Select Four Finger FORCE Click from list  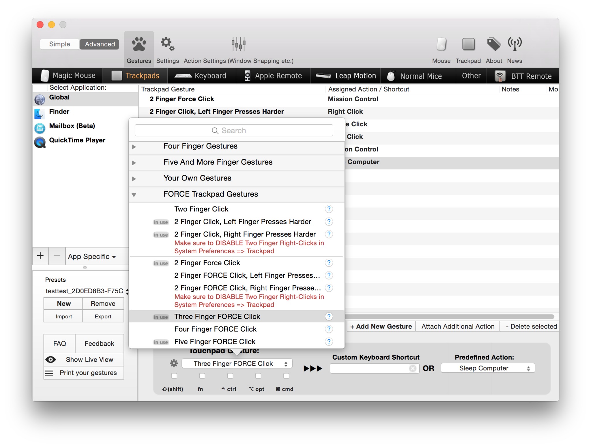coord(237,329)
